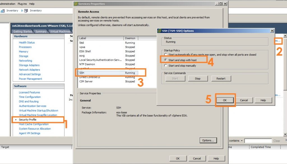Viewport: 287px width, 164px height.
Task: Open Host Cache Configuration link
Action: pos(34,124)
